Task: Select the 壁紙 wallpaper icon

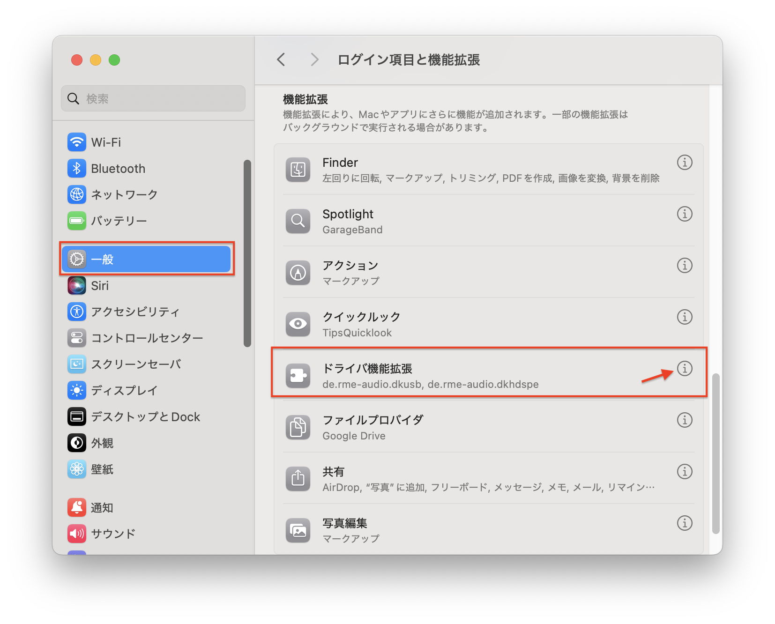Action: 76,469
